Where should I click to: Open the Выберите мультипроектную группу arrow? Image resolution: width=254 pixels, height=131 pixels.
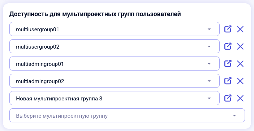pyautogui.click(x=234, y=116)
